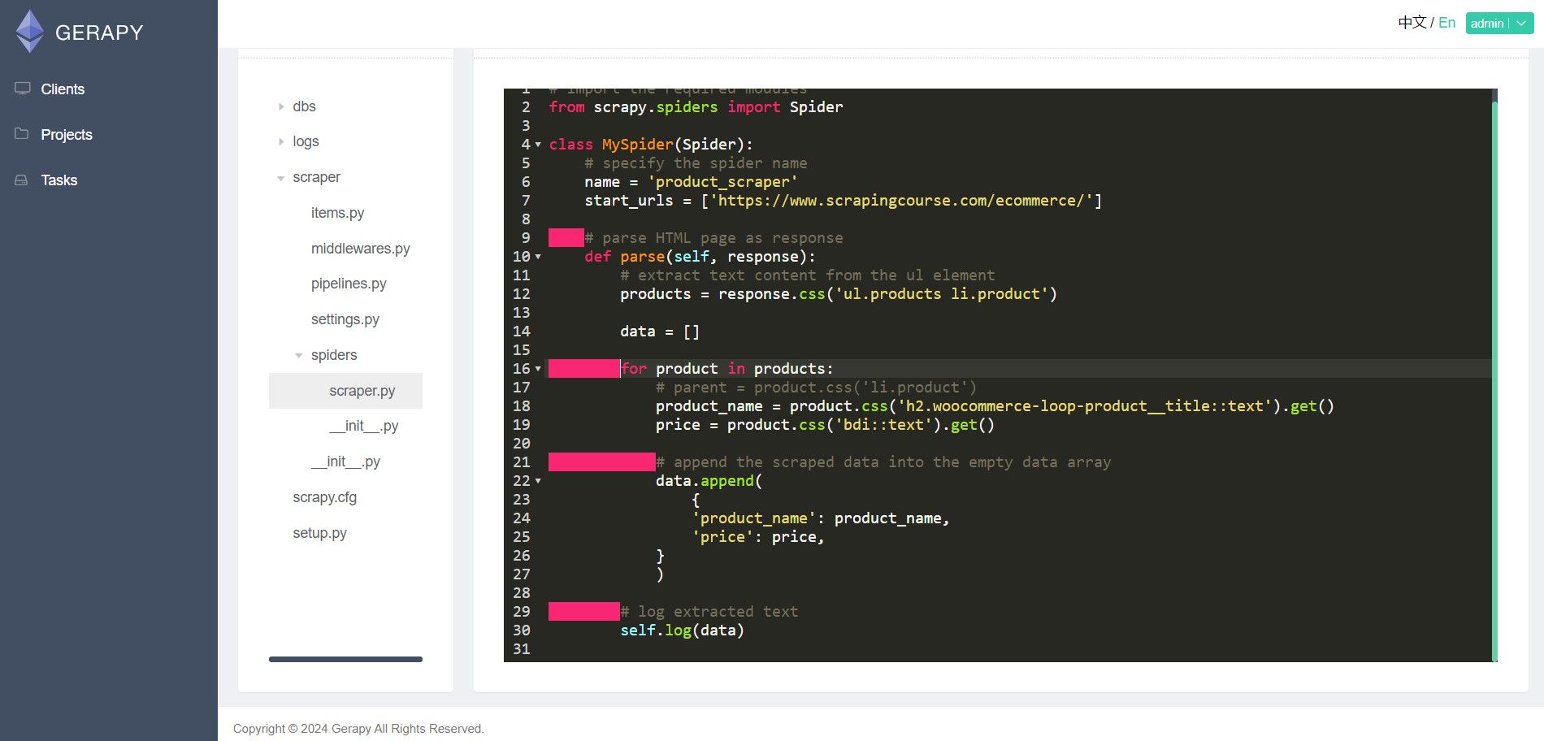Click the Clients monitor icon
The height and width of the screenshot is (741, 1544).
point(23,89)
